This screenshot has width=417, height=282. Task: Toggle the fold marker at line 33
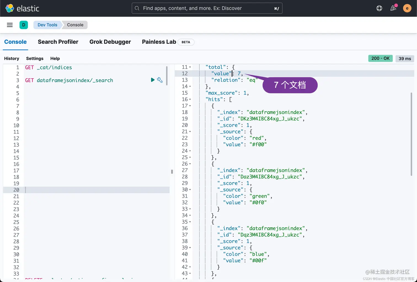pyautogui.click(x=190, y=209)
